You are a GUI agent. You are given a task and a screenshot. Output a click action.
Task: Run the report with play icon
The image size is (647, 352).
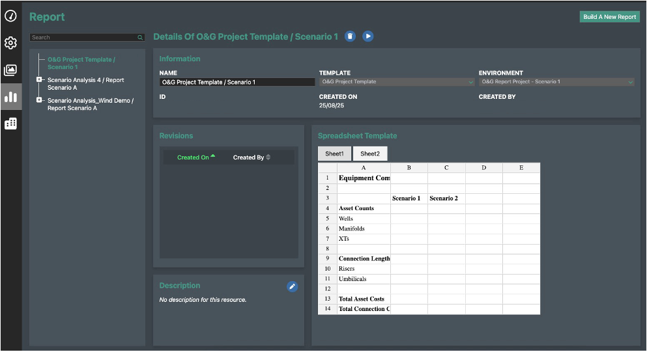click(x=368, y=36)
